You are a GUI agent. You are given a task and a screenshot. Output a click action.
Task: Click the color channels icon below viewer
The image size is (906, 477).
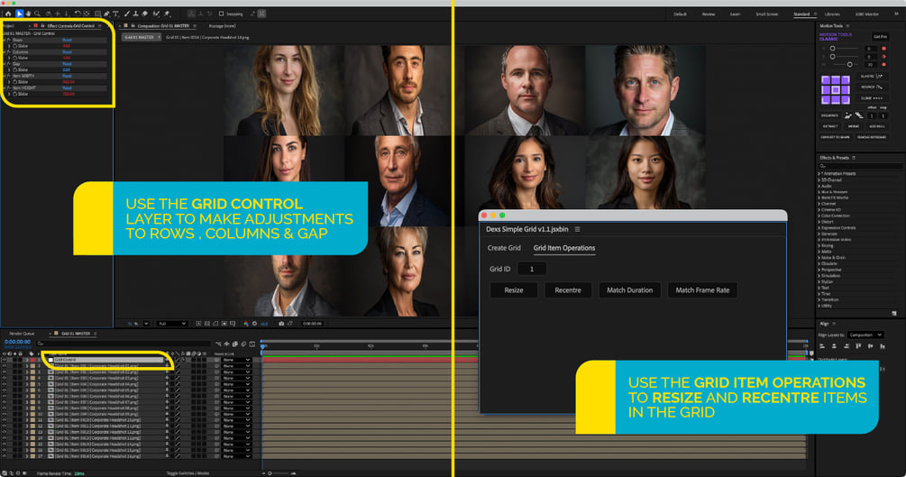pyautogui.click(x=246, y=324)
